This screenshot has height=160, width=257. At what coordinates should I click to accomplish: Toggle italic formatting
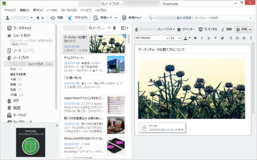coord(202,38)
